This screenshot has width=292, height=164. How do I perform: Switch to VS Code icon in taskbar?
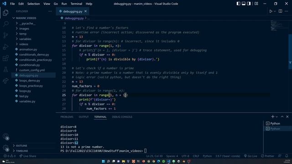click(169, 161)
